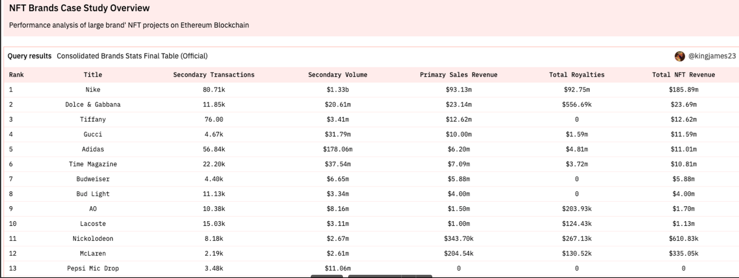739x278 pixels.
Task: Sort by Secondary Volume column header
Action: [x=338, y=75]
